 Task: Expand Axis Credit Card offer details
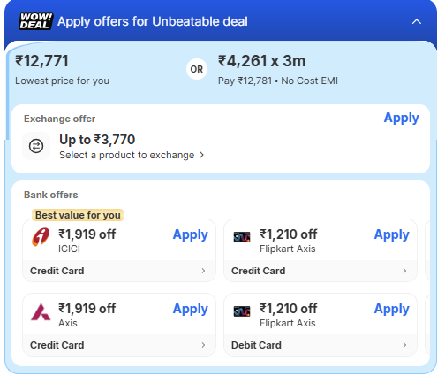[x=119, y=345]
